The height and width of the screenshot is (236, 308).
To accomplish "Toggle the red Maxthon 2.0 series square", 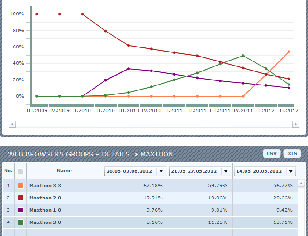I will coord(20,198).
